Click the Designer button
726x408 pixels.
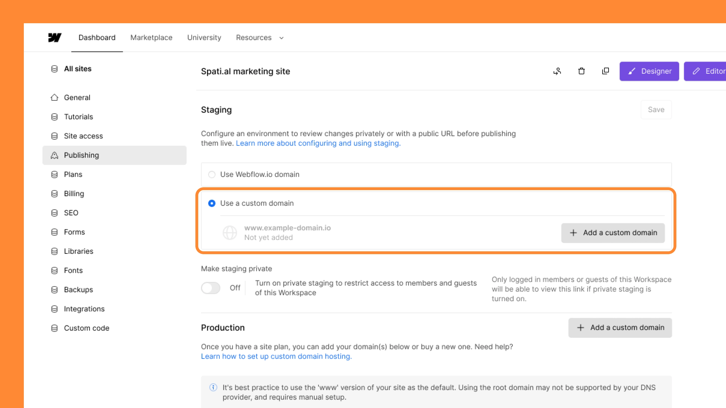point(649,71)
